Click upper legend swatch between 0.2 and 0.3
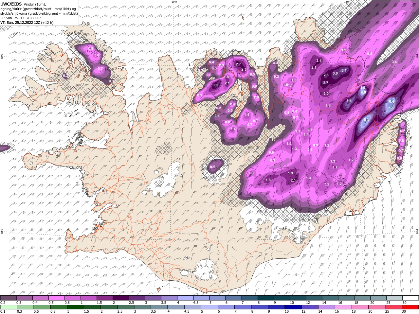The image size is (419, 314). point(8,298)
